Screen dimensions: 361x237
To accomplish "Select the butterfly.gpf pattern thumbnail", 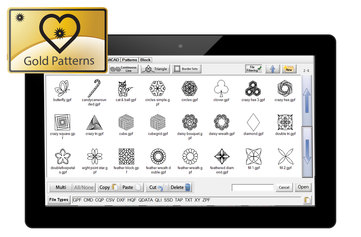I will (x=62, y=88).
